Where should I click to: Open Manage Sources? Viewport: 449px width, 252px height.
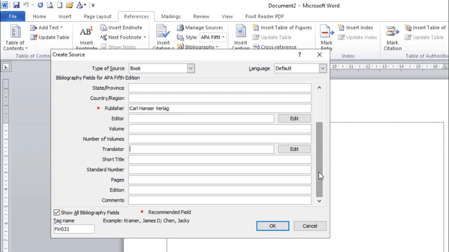[200, 27]
